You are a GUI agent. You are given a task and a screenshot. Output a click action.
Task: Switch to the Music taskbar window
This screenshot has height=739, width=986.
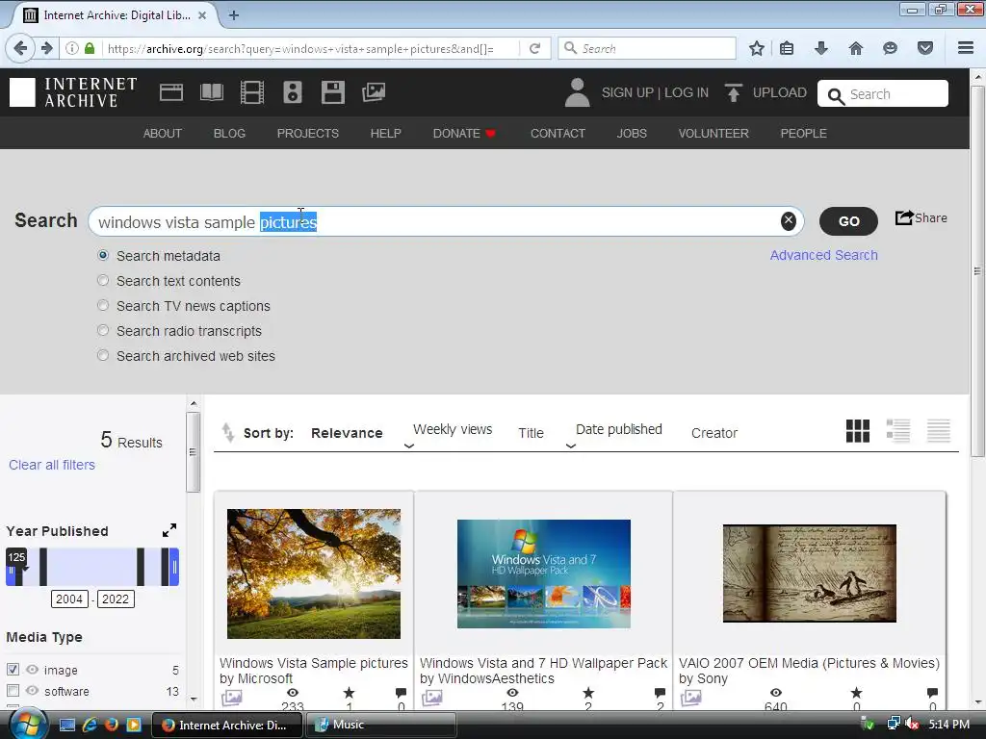click(380, 725)
